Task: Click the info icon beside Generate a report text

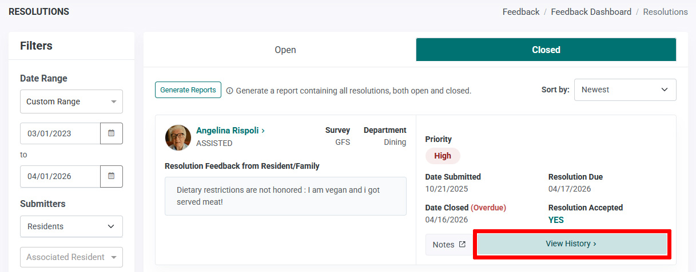Action: pos(229,91)
